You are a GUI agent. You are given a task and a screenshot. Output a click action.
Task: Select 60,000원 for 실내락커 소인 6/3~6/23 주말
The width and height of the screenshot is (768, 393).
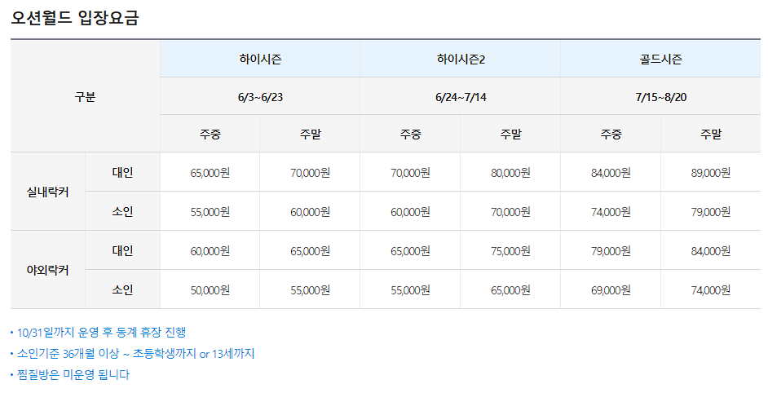pyautogui.click(x=310, y=212)
